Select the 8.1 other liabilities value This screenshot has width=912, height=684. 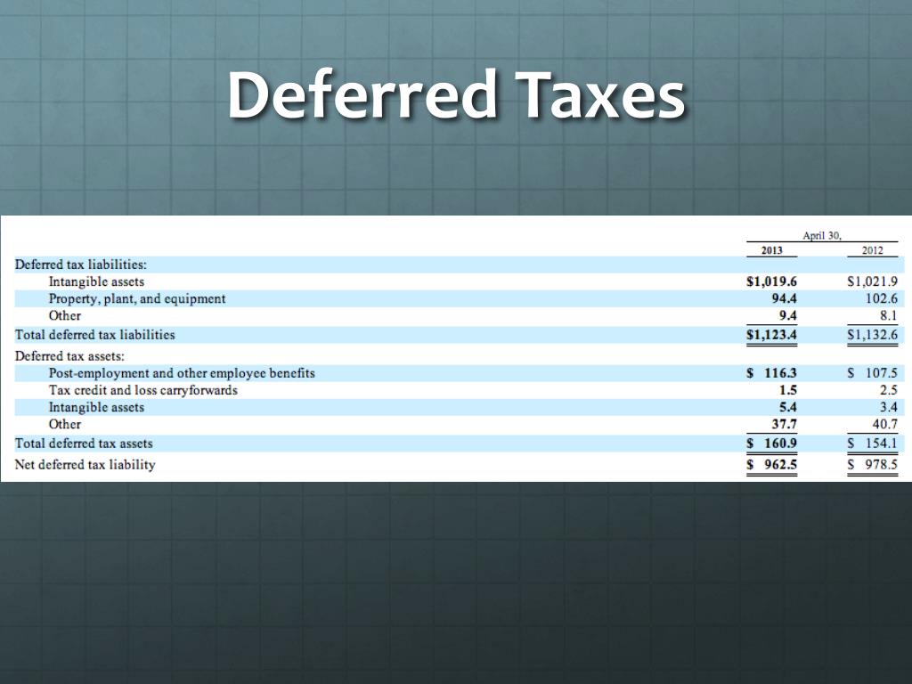(x=888, y=316)
